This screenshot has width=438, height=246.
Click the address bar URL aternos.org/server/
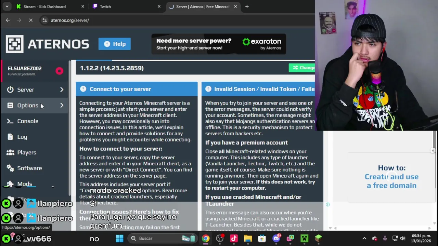pyautogui.click(x=70, y=20)
